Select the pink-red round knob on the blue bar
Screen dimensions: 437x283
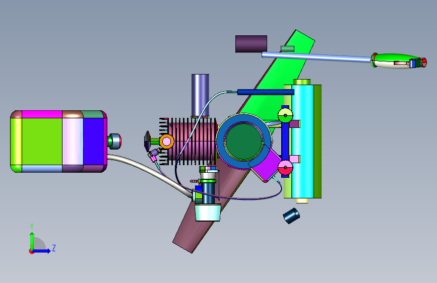point(285,168)
